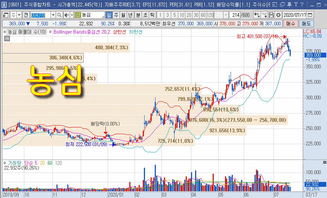Choose interval 20 button
Image resolution: width=327 pixels, height=198 pixels.
[189, 15]
